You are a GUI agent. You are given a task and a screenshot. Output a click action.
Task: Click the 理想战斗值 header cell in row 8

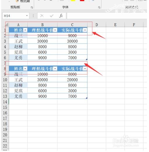click(x=43, y=69)
